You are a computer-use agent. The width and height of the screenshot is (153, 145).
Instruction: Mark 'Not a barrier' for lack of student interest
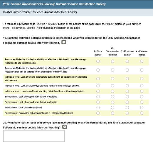pyautogui.click(x=98, y=107)
